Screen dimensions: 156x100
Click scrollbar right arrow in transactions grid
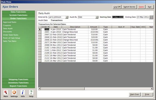point(152,89)
